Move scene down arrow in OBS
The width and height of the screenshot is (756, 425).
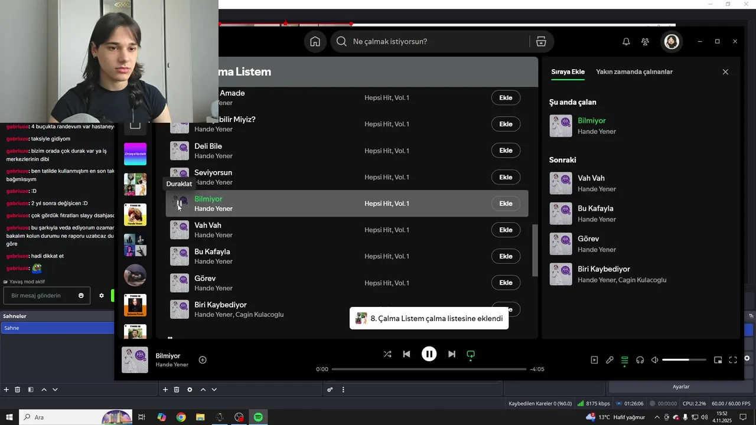[55, 390]
